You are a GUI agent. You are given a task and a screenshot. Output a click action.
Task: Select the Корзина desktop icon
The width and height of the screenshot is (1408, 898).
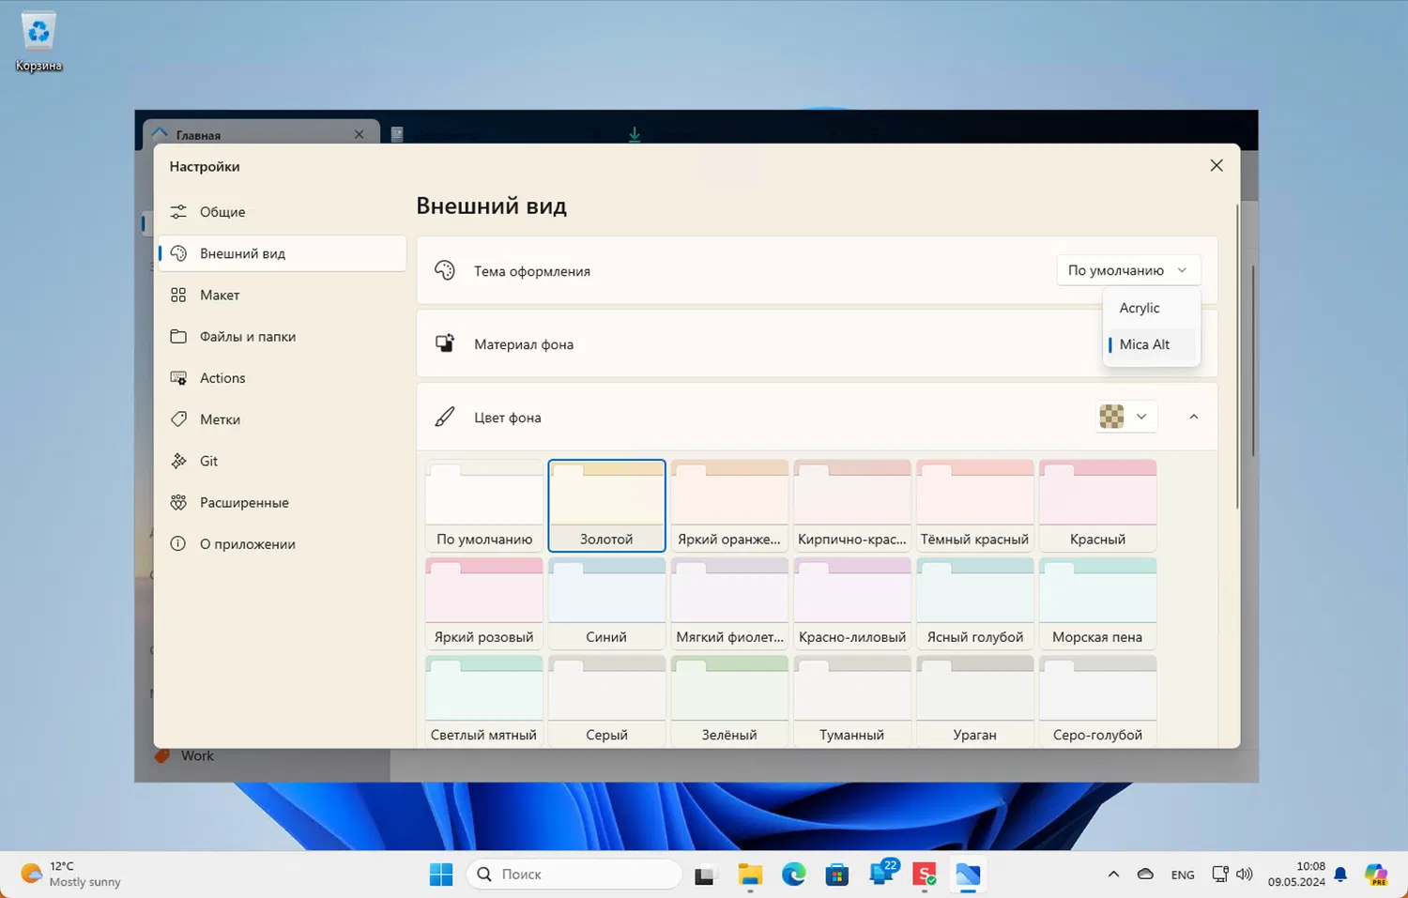38,42
